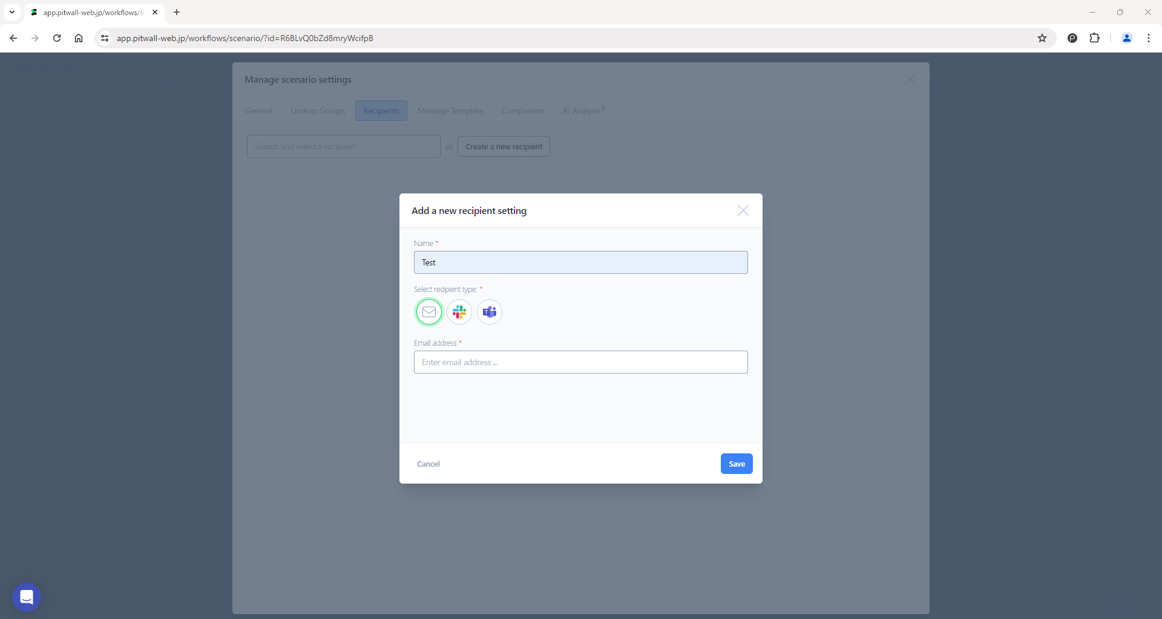
Task: Click the Save button
Action: [x=736, y=464]
